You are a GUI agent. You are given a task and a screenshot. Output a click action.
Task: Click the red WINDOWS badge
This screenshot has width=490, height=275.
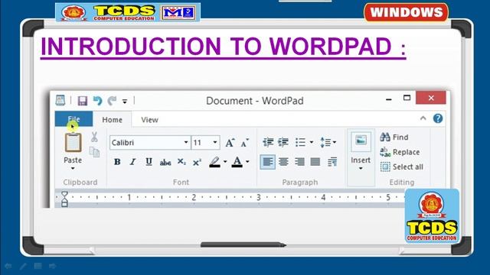pos(406,12)
